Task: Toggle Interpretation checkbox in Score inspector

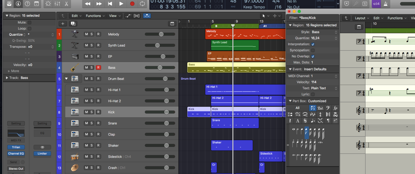Action: click(x=313, y=44)
